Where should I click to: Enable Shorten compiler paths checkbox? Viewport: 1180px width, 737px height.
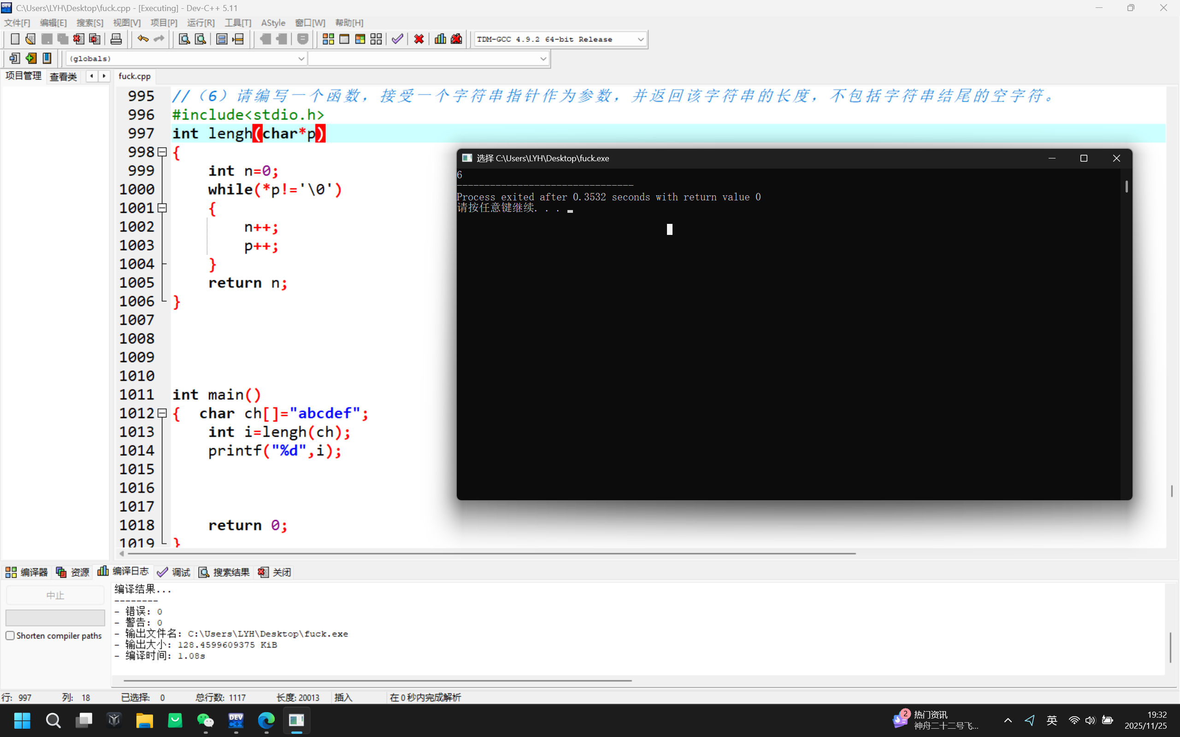(x=10, y=636)
